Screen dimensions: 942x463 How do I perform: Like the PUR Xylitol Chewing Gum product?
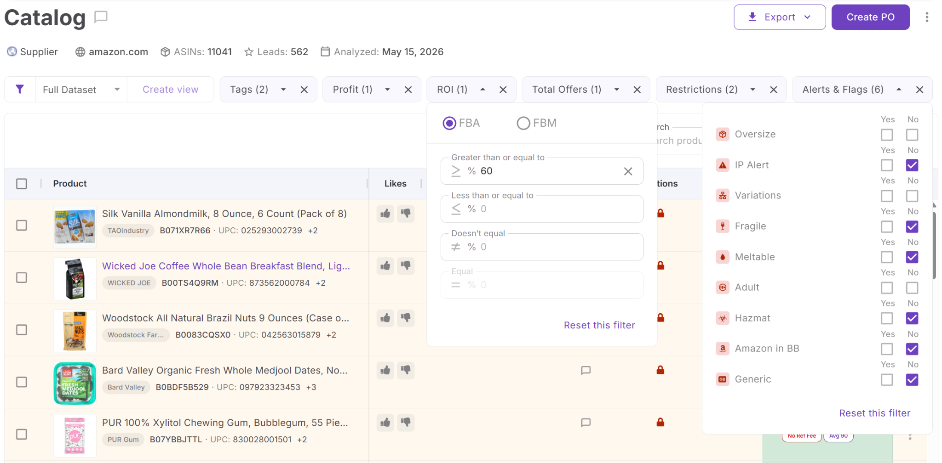pyautogui.click(x=385, y=423)
